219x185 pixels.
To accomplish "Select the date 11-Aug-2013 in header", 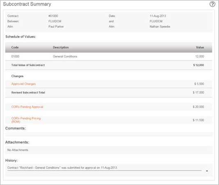I will tap(158, 16).
